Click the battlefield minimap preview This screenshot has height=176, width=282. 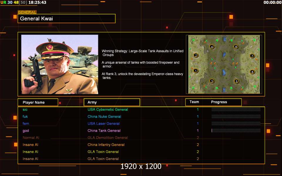pos(224,64)
